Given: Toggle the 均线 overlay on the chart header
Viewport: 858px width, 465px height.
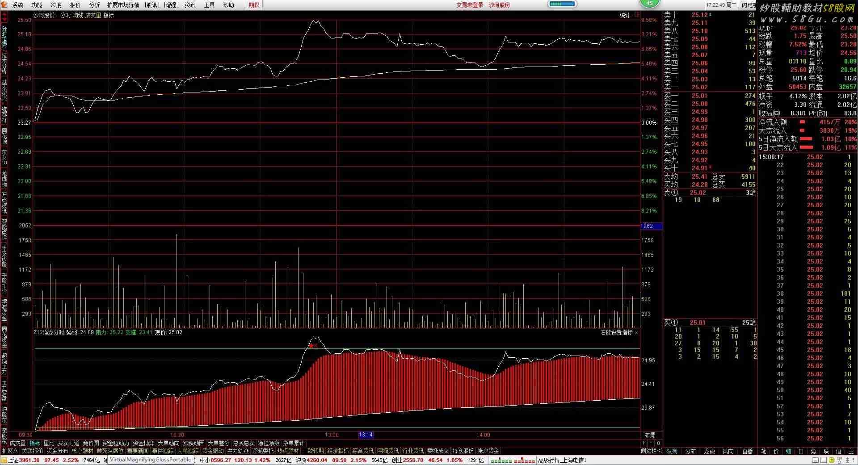Looking at the screenshot, I should 78,15.
